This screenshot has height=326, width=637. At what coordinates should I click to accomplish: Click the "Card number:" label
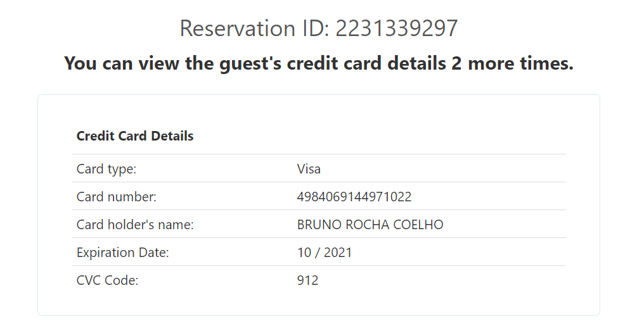tap(116, 197)
